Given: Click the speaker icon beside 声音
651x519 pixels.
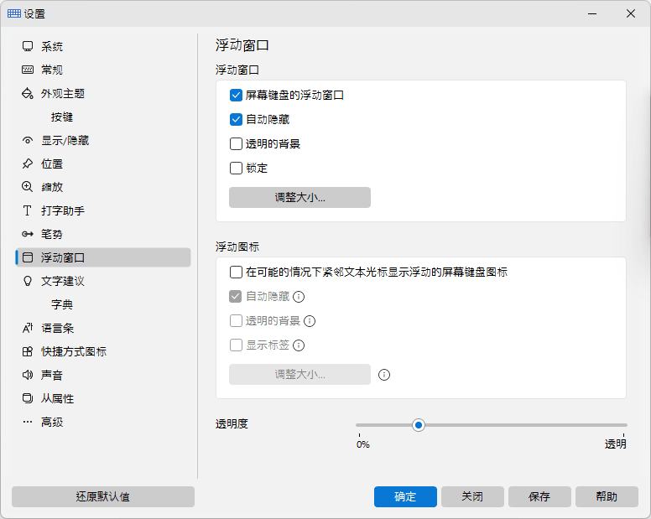Looking at the screenshot, I should (x=28, y=375).
